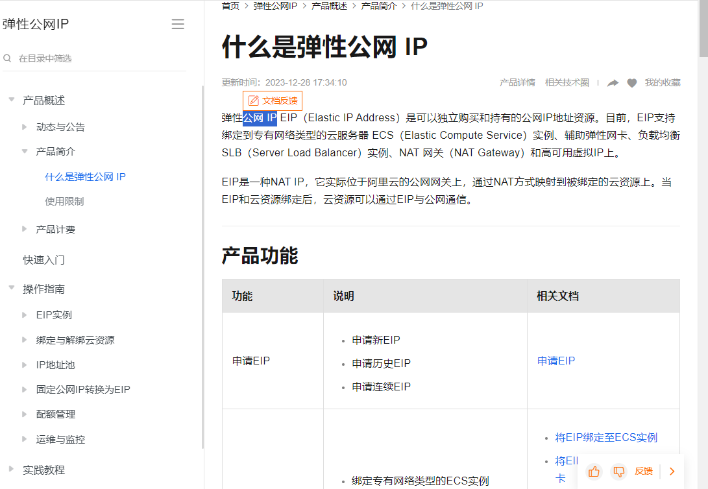The width and height of the screenshot is (708, 489).
Task: Click the page vertical scrollbar thumb
Action: 703,27
